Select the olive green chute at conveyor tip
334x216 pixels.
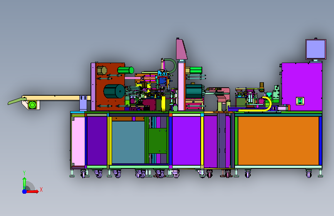pyautogui.click(x=17, y=101)
